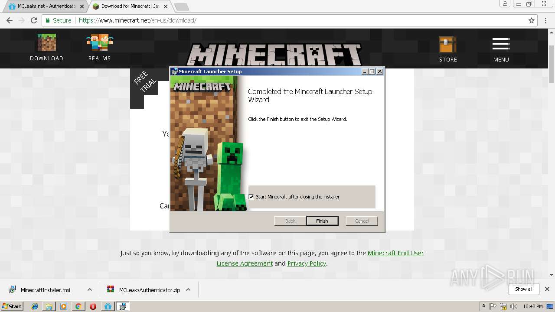Open the Chrome three-dot menu
This screenshot has height=312, width=555.
545,20
